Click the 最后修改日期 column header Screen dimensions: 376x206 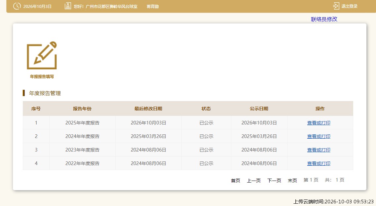(x=148, y=109)
